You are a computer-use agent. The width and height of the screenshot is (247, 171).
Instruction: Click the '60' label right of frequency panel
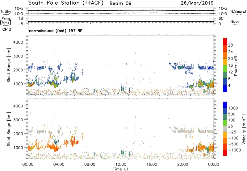click(x=221, y=19)
